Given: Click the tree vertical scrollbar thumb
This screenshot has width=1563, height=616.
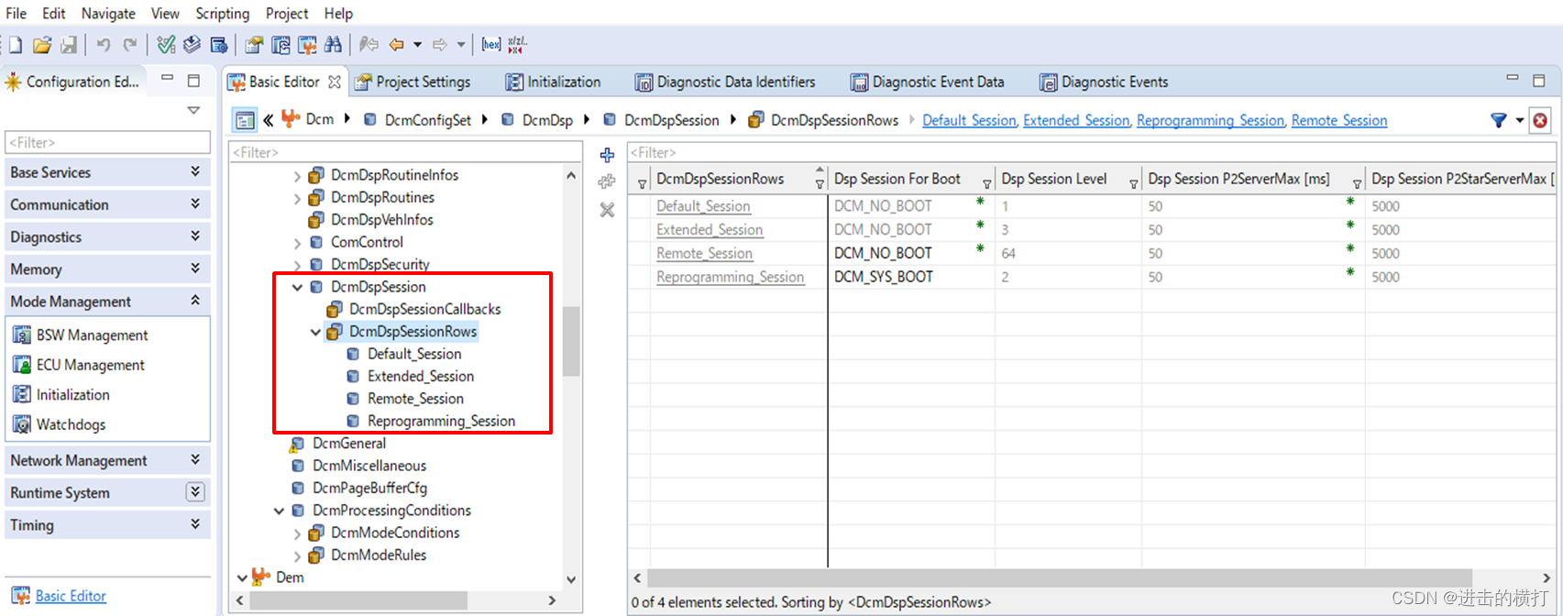Looking at the screenshot, I should (571, 341).
